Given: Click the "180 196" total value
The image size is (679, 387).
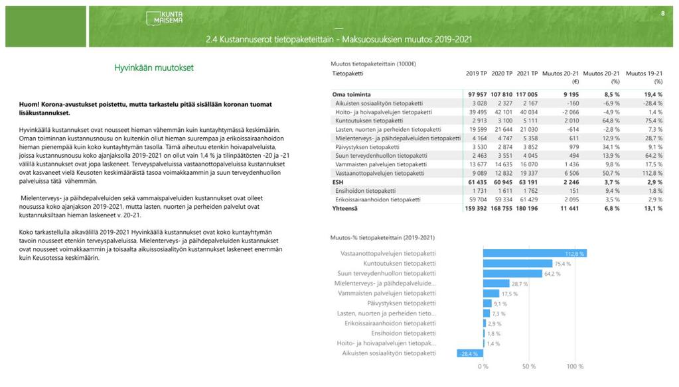Looking at the screenshot, I should (526, 209).
